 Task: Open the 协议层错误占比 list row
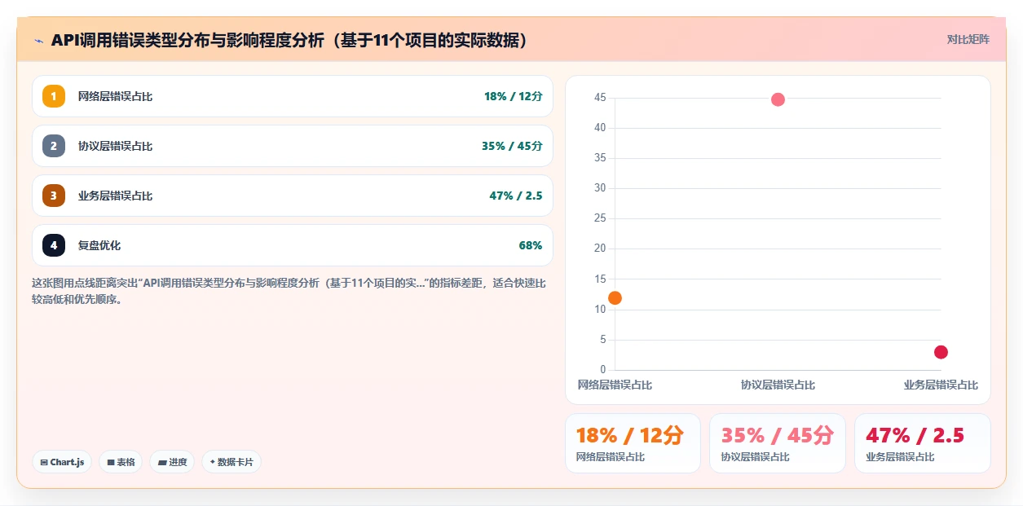click(x=293, y=146)
